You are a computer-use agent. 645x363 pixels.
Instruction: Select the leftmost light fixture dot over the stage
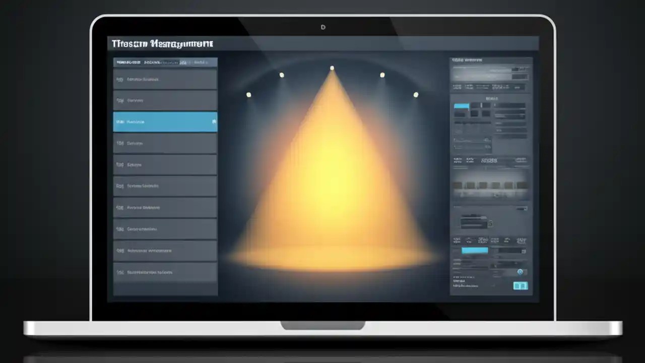coord(248,94)
